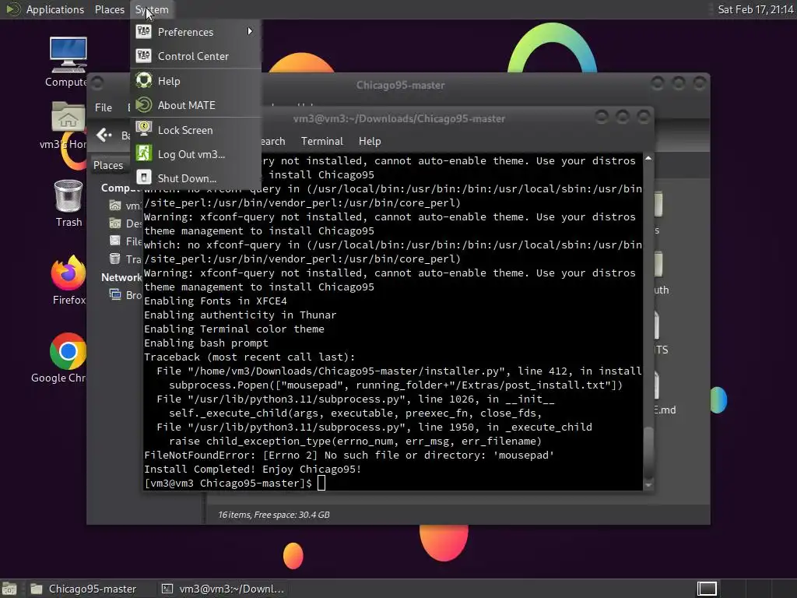Open the clock showing Sat Feb 17
The image size is (797, 598).
point(755,9)
